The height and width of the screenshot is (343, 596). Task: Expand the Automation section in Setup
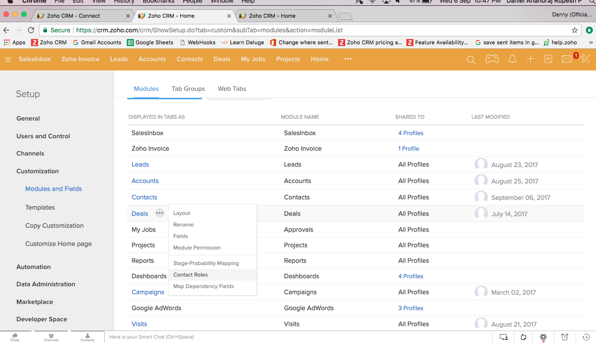click(34, 267)
